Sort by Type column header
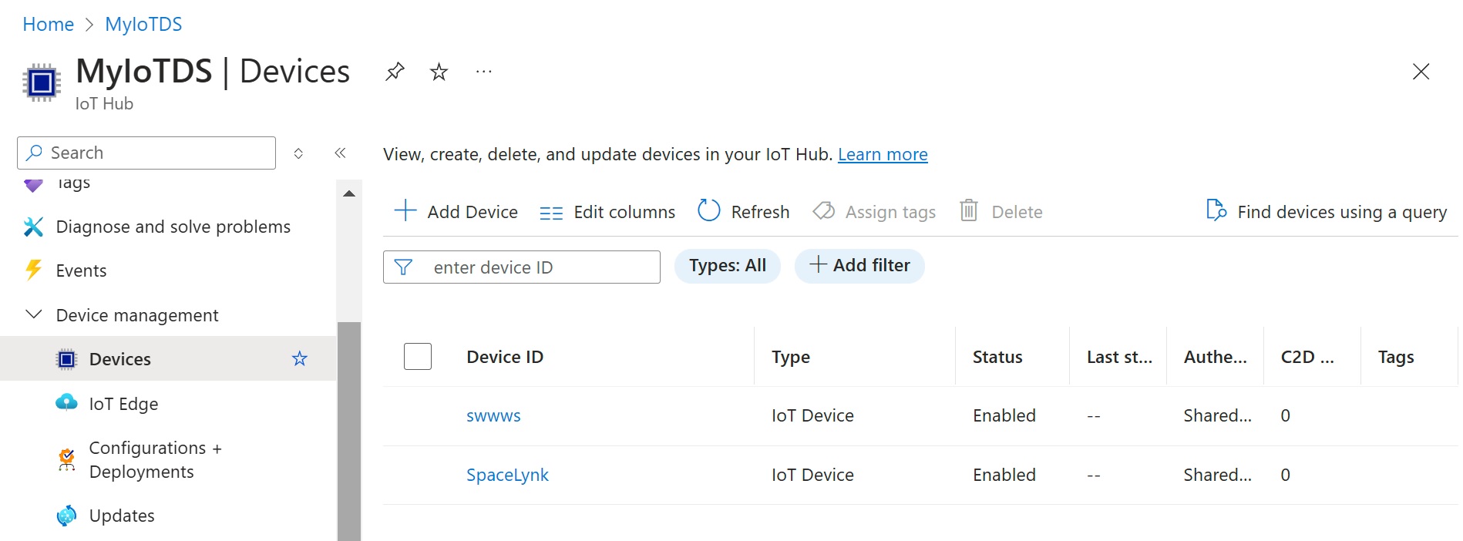This screenshot has height=541, width=1463. pos(791,357)
